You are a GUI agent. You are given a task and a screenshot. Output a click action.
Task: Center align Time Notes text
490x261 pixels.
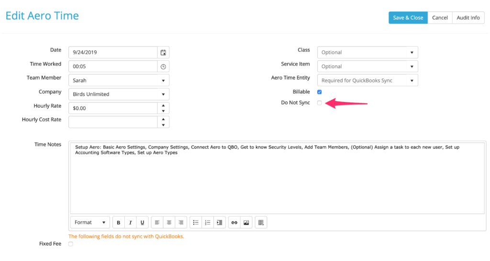(x=169, y=223)
